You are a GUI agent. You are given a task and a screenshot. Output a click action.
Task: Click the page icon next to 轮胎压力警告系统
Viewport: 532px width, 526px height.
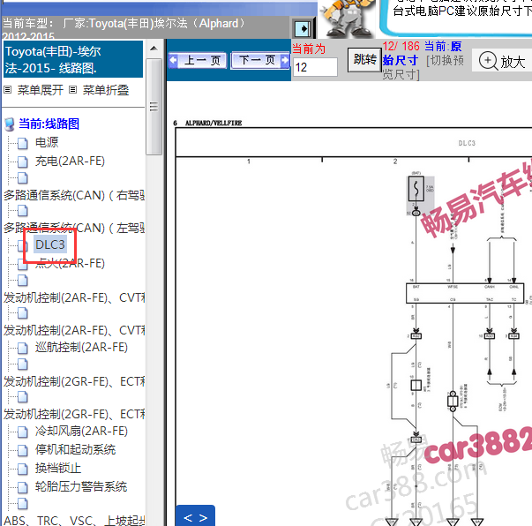(x=23, y=488)
